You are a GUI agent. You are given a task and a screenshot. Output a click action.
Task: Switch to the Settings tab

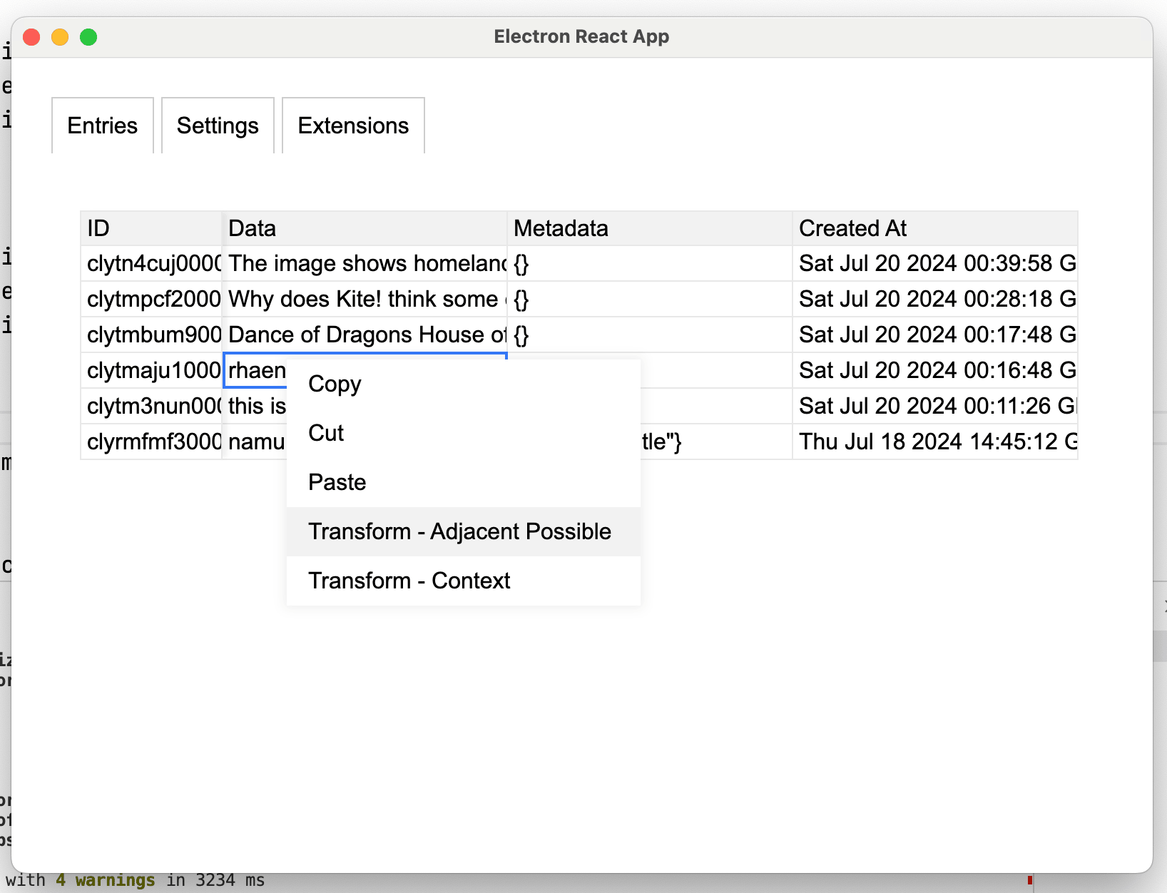click(218, 126)
